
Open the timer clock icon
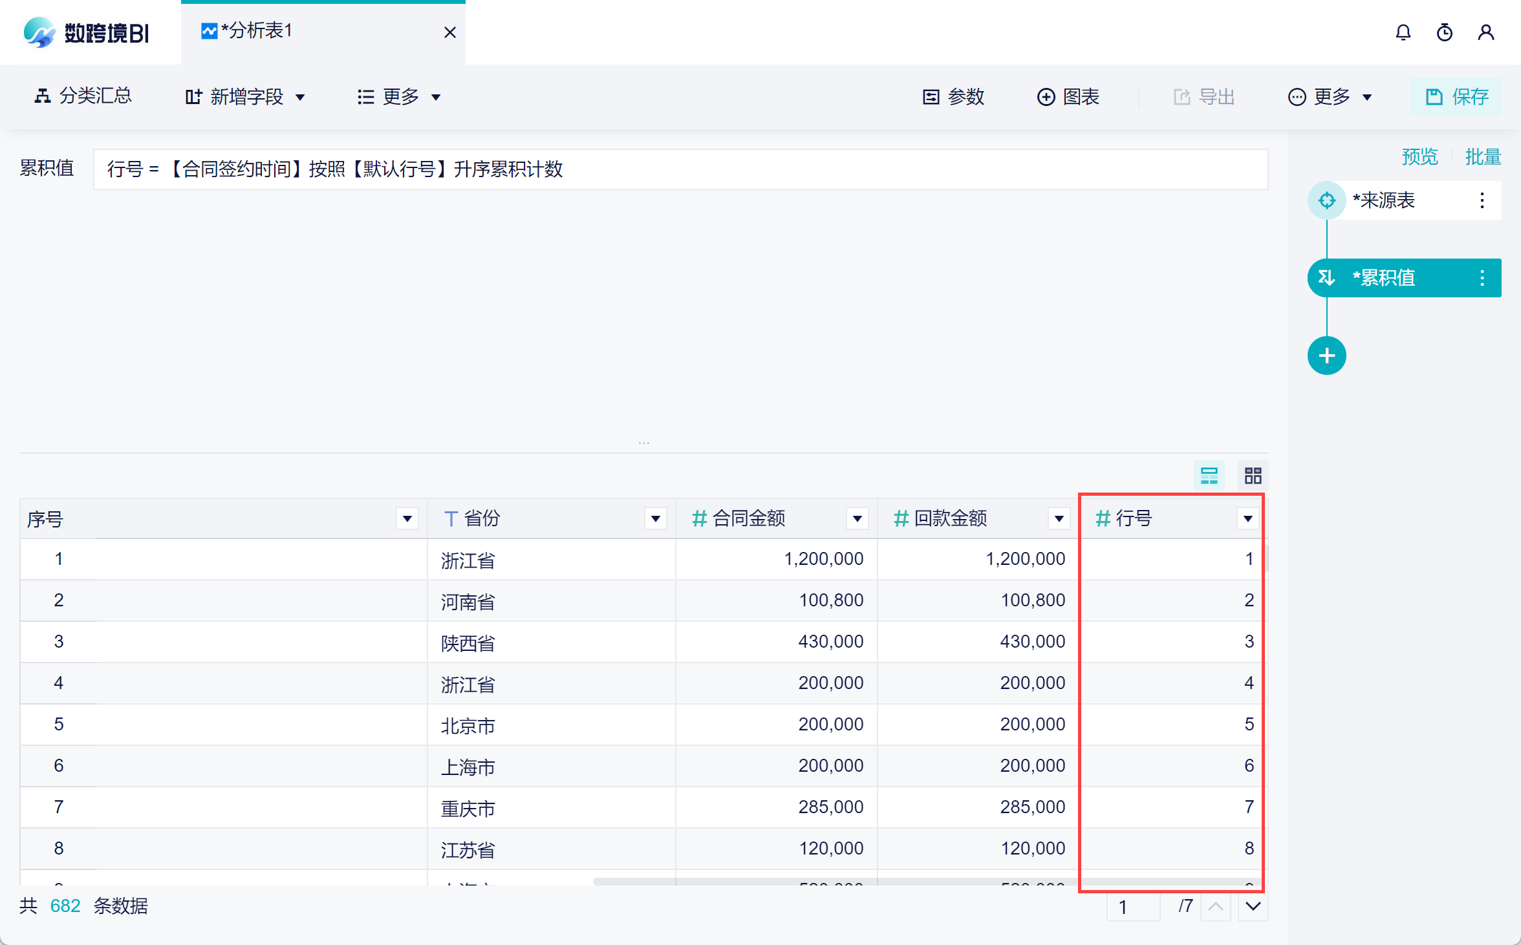pyautogui.click(x=1444, y=32)
